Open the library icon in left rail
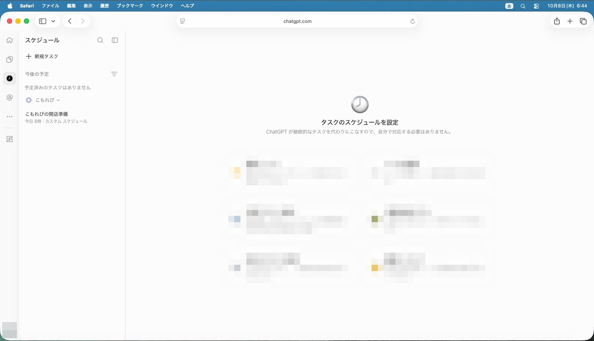This screenshot has width=594, height=341. click(x=10, y=59)
